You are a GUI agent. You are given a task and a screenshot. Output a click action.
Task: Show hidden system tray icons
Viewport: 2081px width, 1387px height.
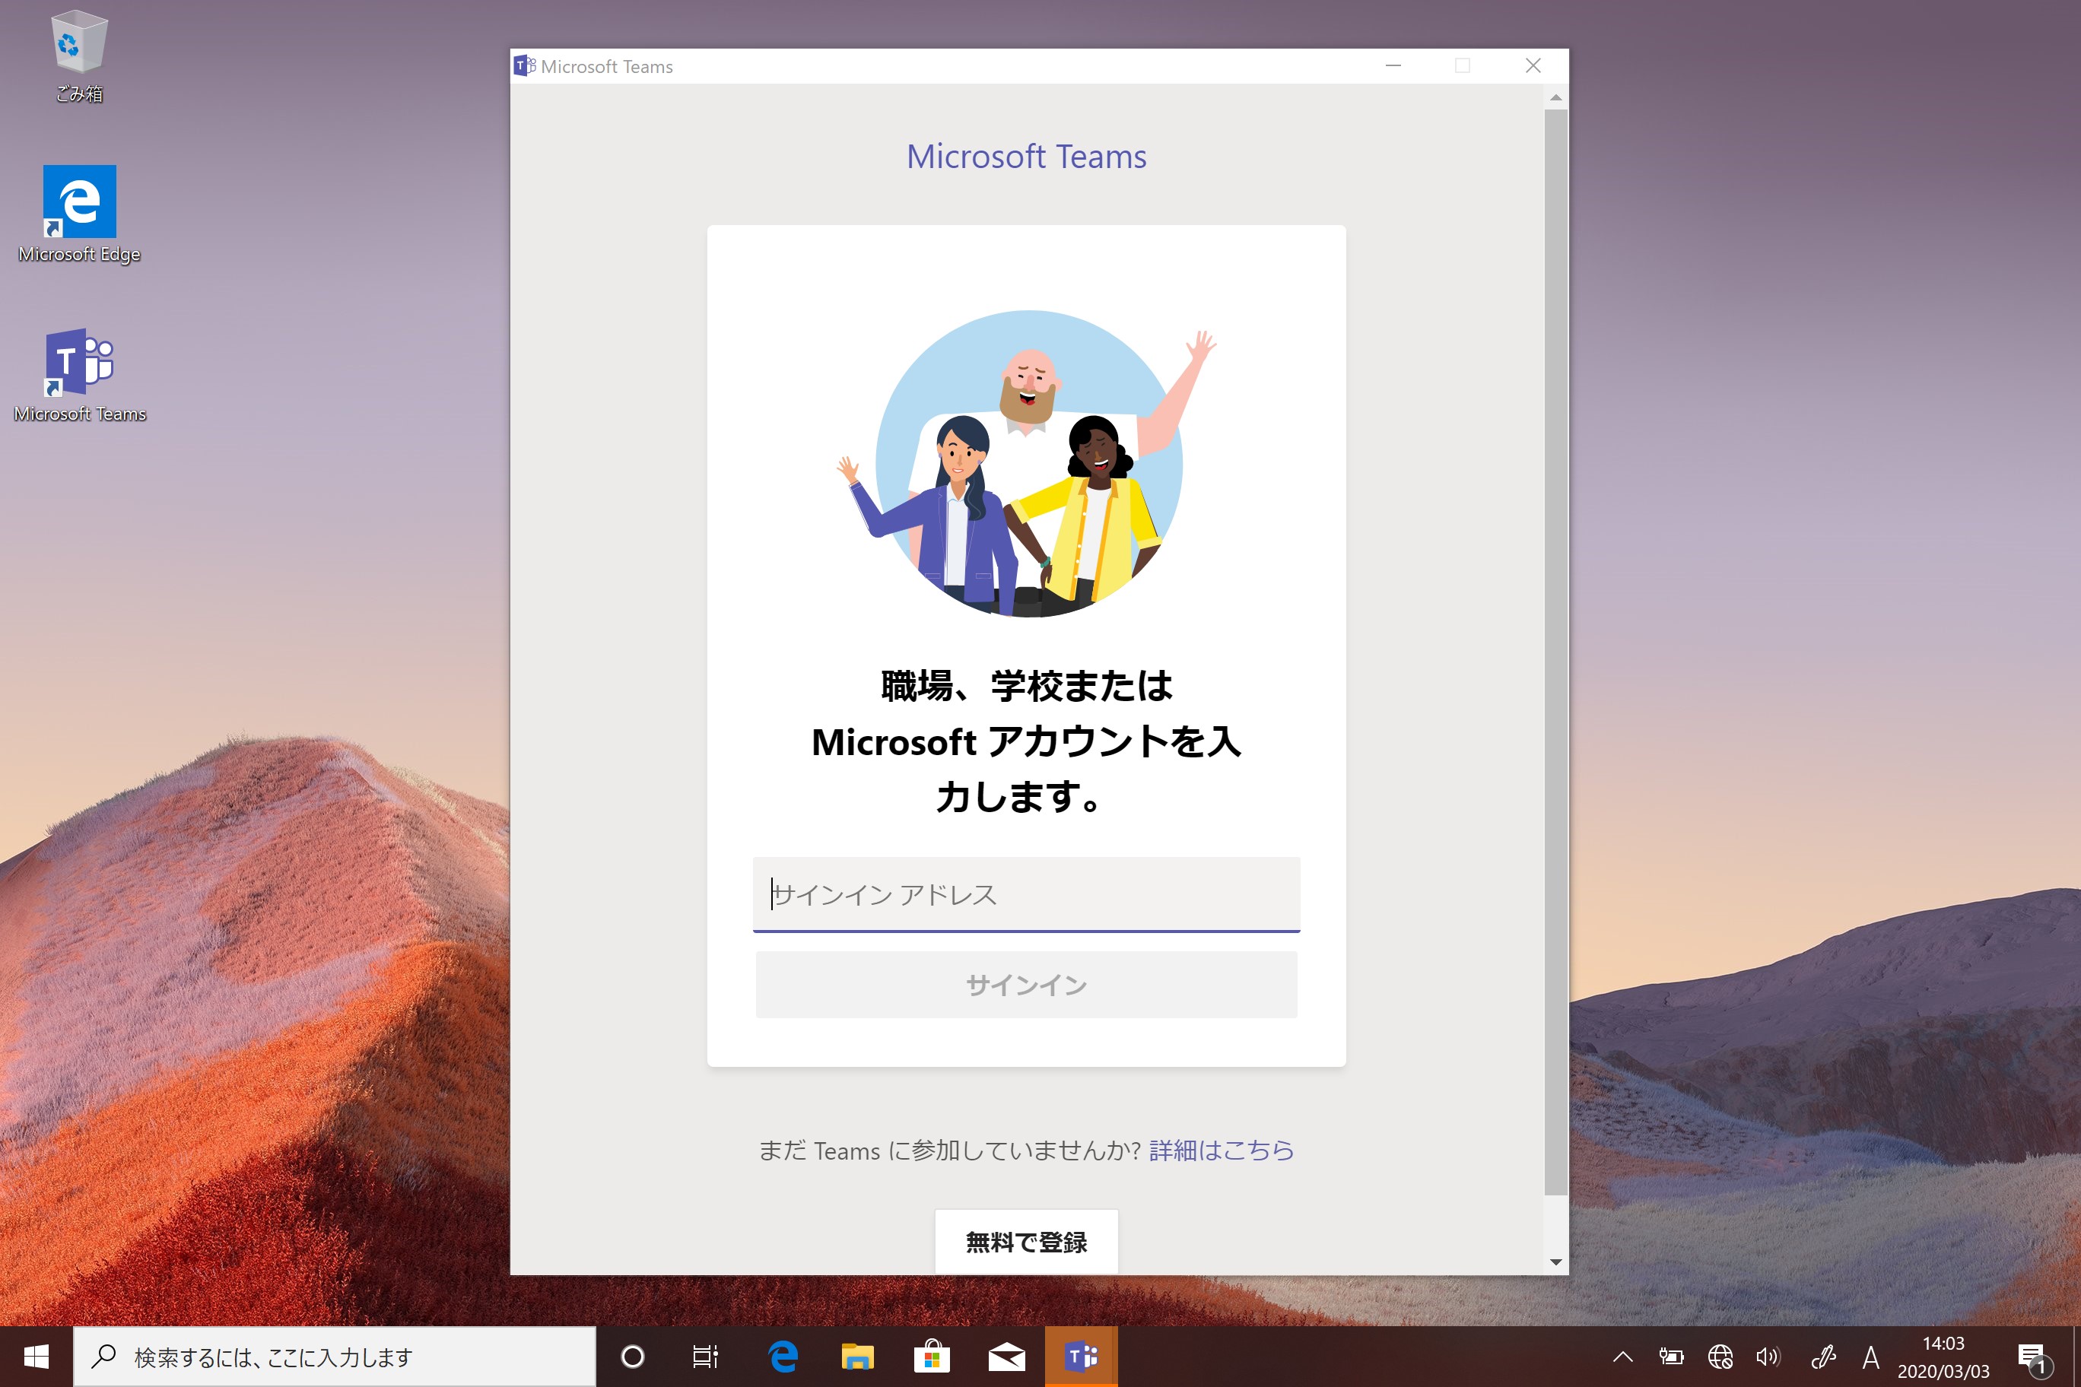click(1622, 1356)
